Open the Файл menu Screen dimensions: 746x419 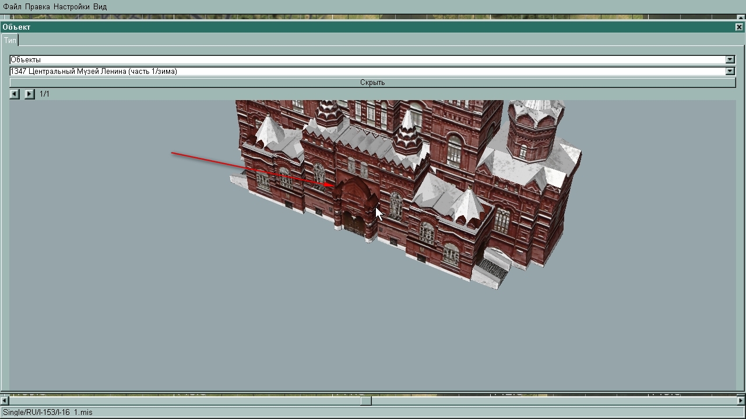tap(12, 6)
